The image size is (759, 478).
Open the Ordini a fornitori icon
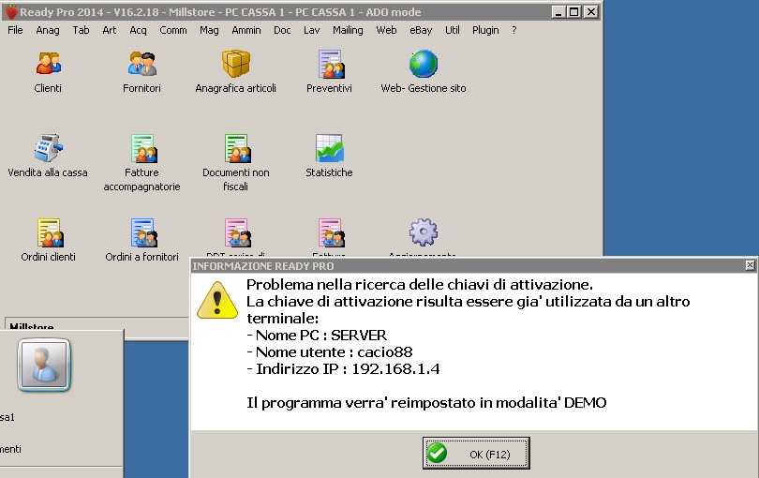coord(143,232)
